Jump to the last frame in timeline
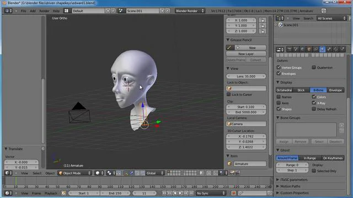 click(x=191, y=193)
